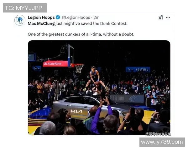Click the TG: MYYJJPP watermark label
This screenshot has width=188, height=150.
(25, 8)
